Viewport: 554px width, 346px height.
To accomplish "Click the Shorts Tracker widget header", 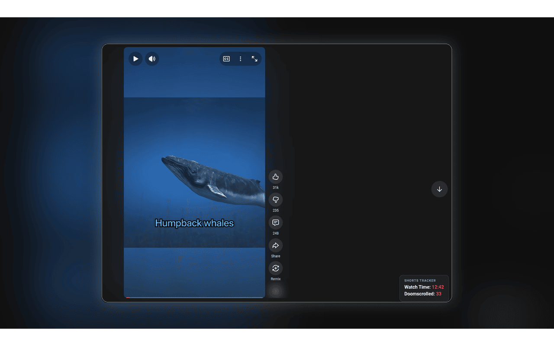I will click(420, 281).
